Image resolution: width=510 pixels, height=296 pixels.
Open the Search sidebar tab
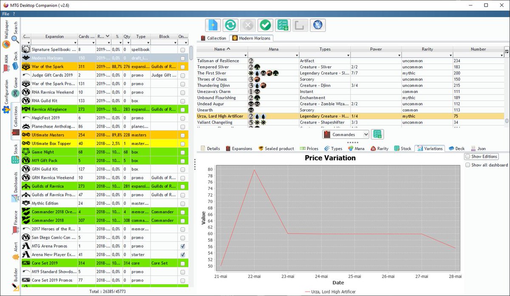15,33
